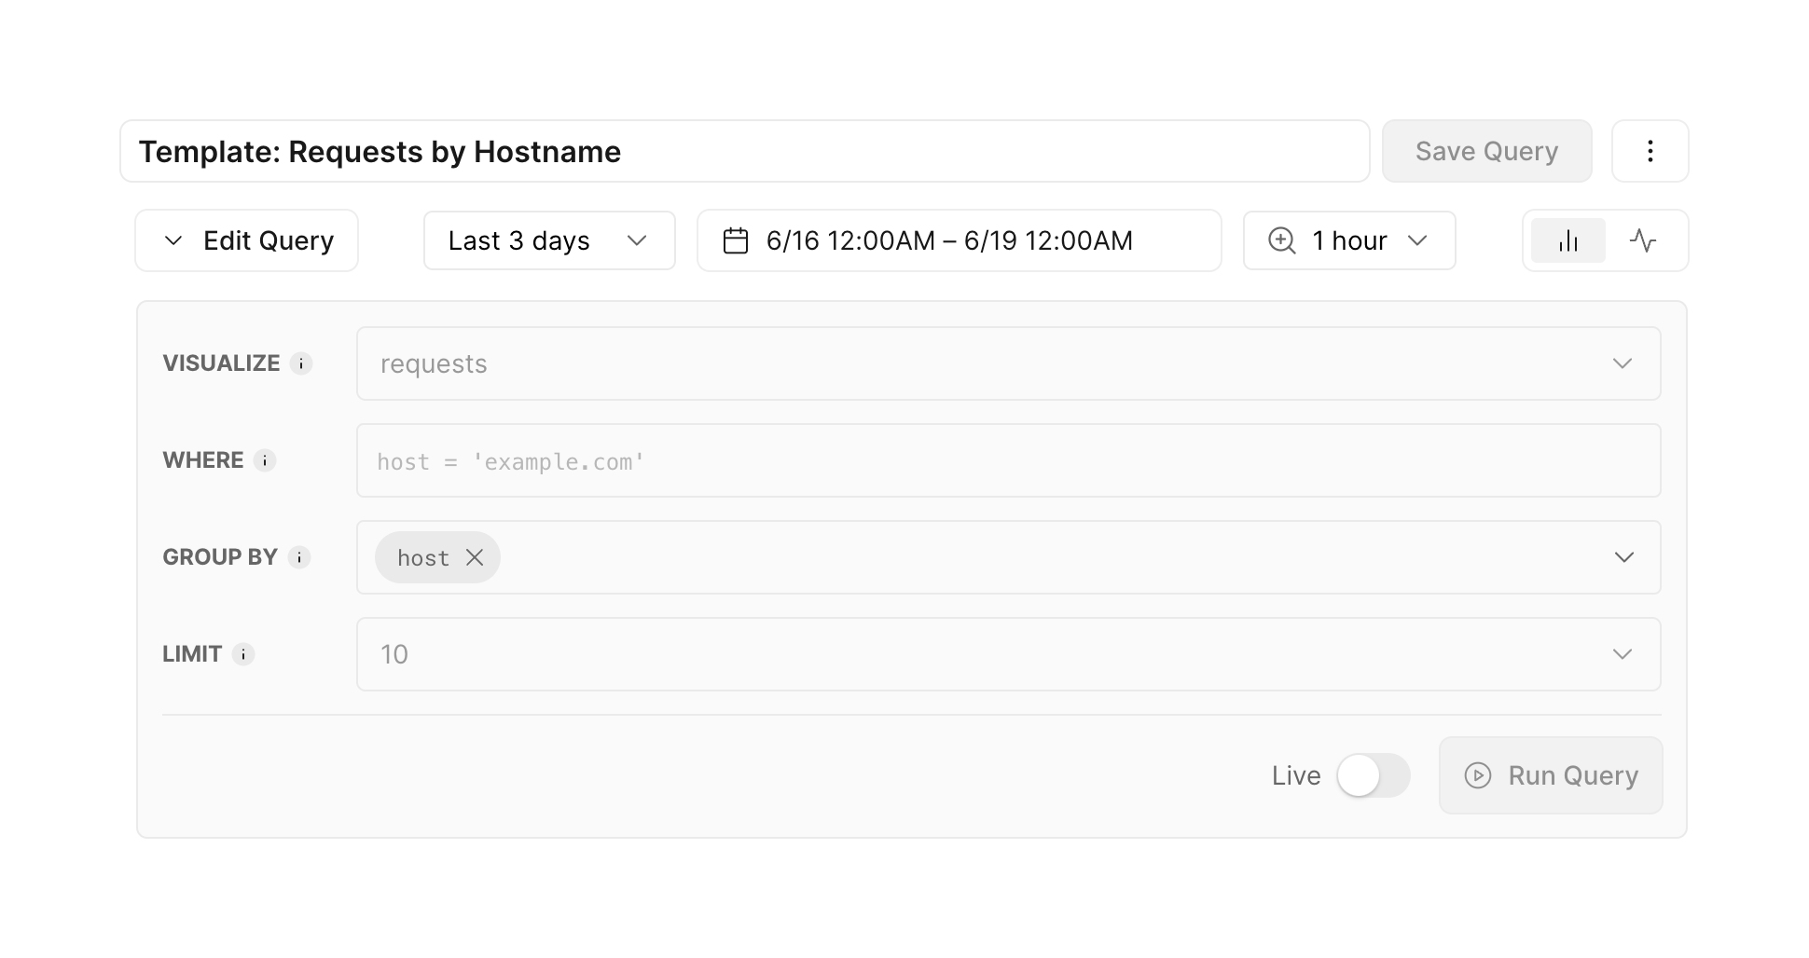Click the WHERE filter input field
The width and height of the screenshot is (1809, 958).
coord(1007,461)
